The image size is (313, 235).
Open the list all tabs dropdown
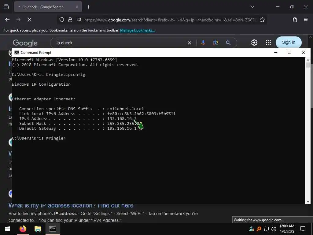(x=252, y=7)
